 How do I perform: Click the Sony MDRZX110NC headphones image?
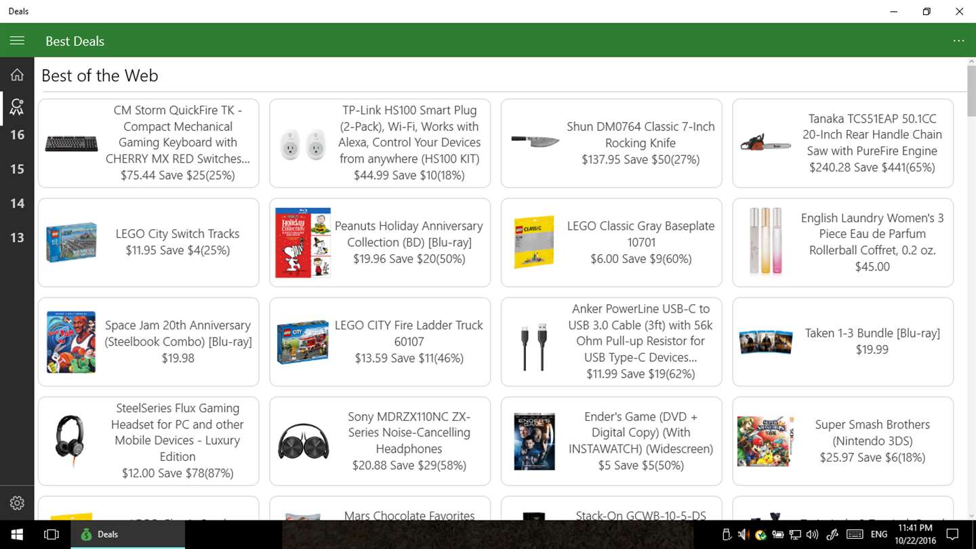[x=303, y=441]
